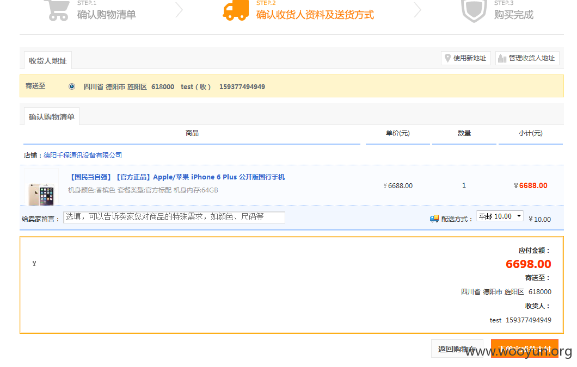
Task: Click the unit price ¥6688.00
Action: click(x=398, y=186)
